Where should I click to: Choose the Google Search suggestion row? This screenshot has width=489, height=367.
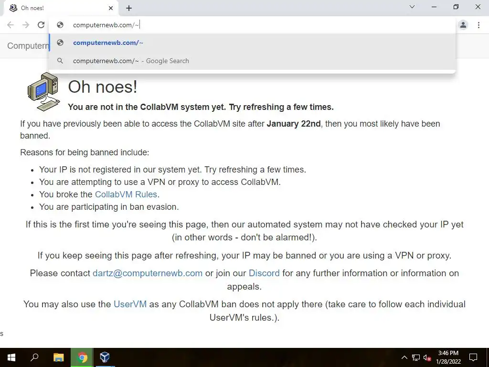point(252,61)
